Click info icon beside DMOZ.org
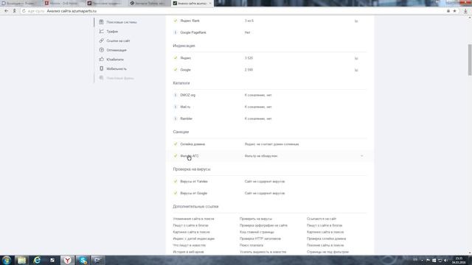 click(x=176, y=95)
